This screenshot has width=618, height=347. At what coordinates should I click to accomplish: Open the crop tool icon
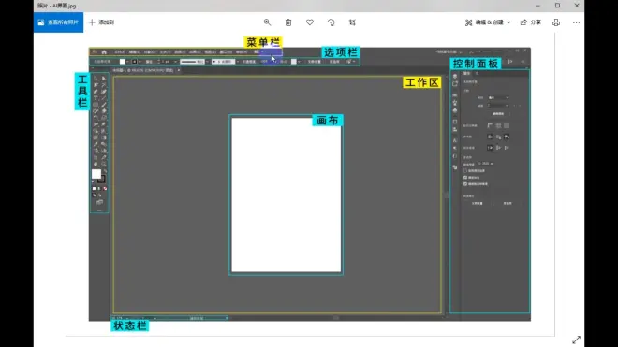pyautogui.click(x=352, y=22)
